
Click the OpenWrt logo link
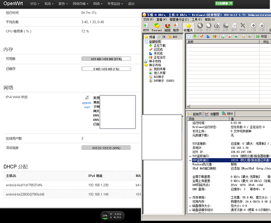pos(13,4)
